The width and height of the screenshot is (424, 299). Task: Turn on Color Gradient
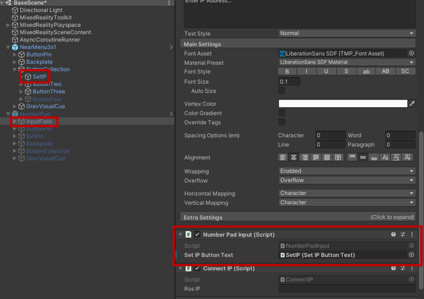[x=281, y=113]
